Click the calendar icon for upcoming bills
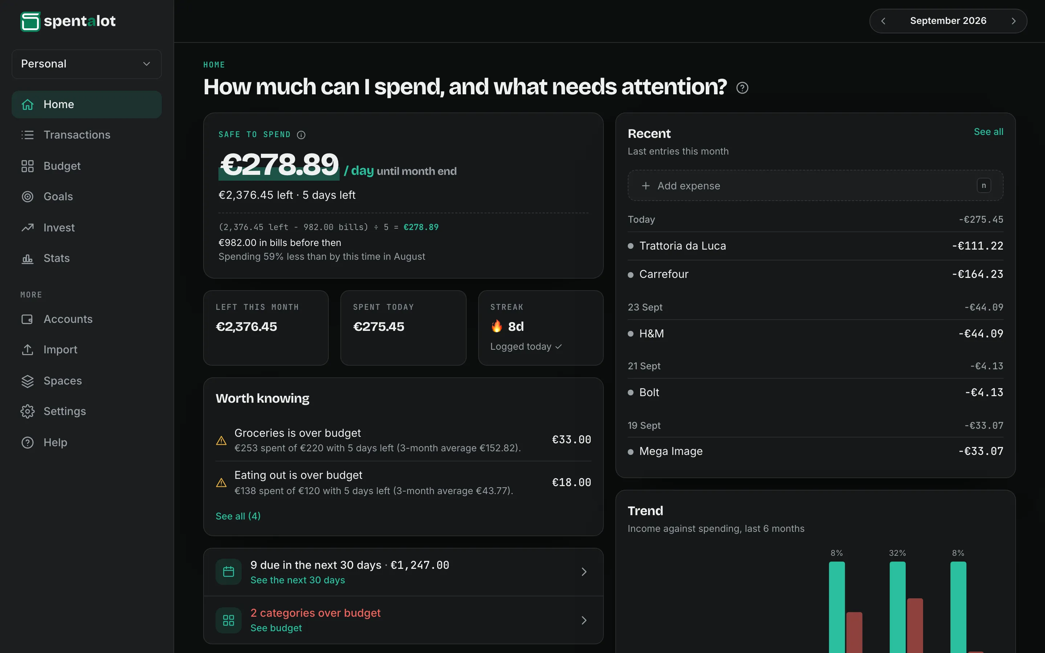This screenshot has height=653, width=1045. pos(229,572)
